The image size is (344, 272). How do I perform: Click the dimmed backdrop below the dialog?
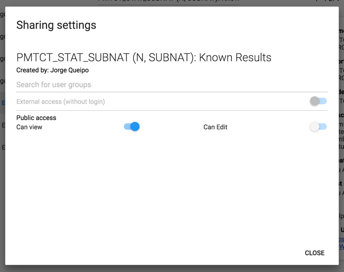click(172, 269)
